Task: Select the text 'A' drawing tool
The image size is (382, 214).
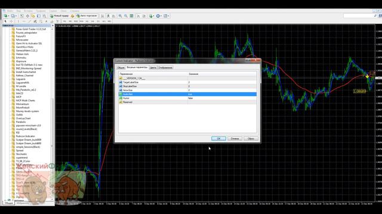Action: pos(47,21)
